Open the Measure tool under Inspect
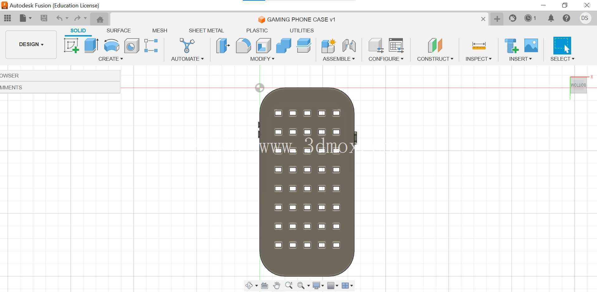597x292 pixels. (x=479, y=45)
